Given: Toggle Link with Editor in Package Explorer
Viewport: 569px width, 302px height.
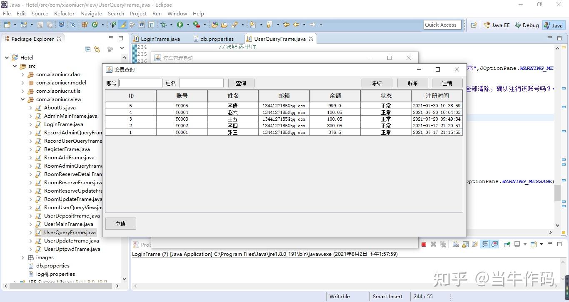Looking at the screenshot, I should (97, 49).
